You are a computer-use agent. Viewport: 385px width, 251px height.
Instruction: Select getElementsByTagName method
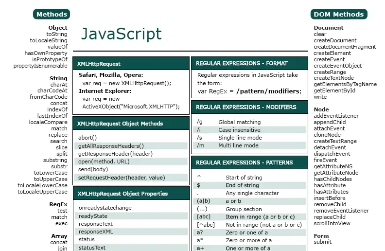pos(345,84)
